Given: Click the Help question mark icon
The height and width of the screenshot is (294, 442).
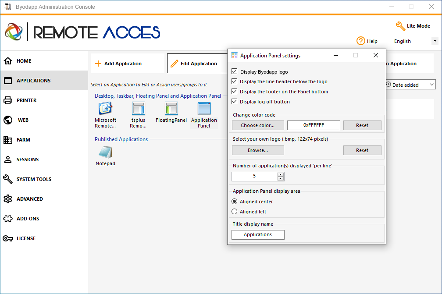Looking at the screenshot, I should 361,41.
